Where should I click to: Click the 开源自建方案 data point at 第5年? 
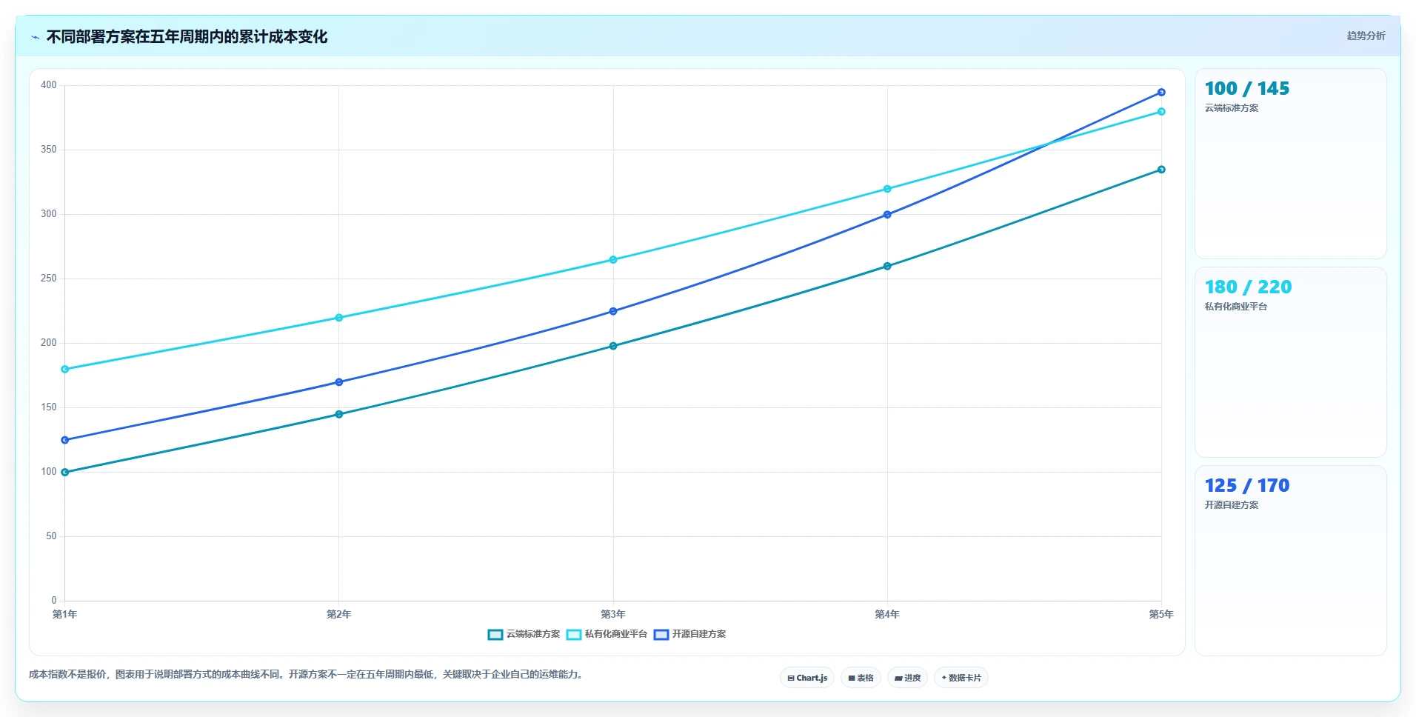click(1161, 93)
